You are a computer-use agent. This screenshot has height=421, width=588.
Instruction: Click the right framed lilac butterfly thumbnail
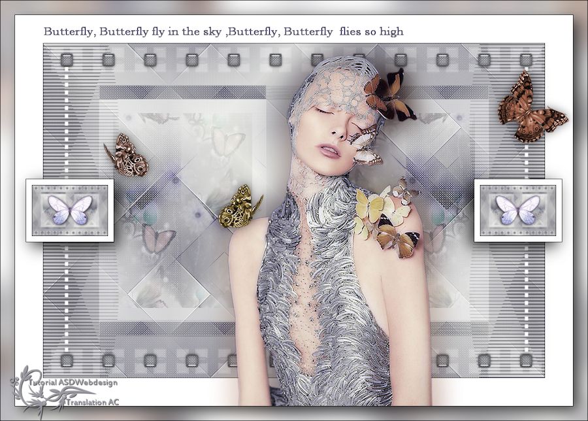(518, 210)
